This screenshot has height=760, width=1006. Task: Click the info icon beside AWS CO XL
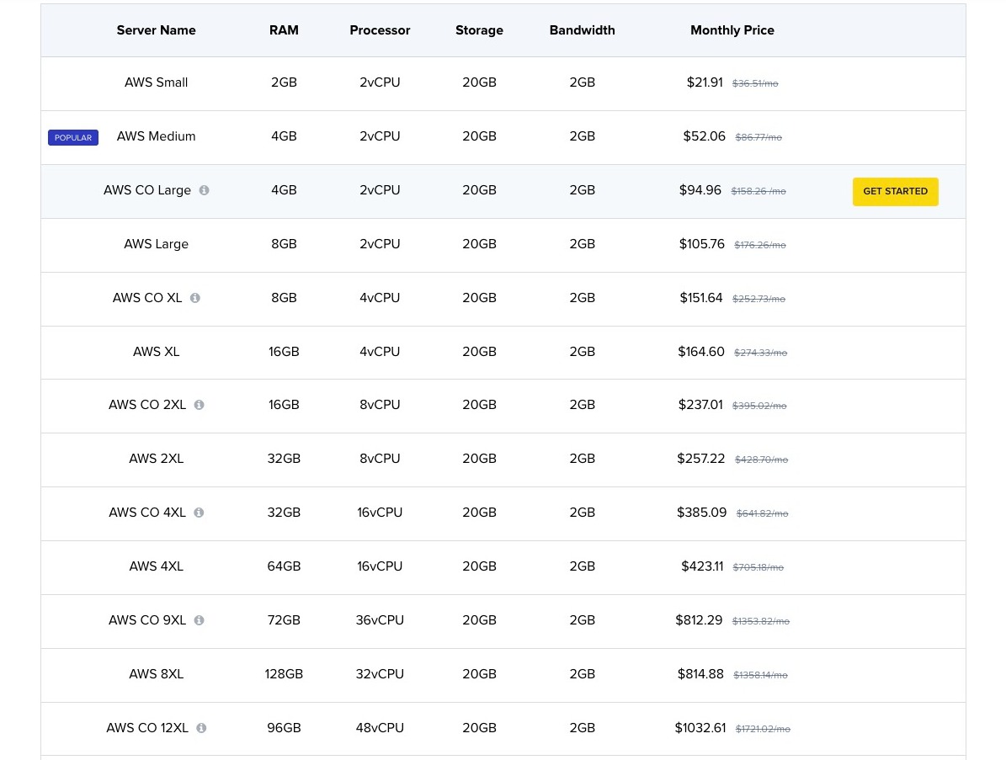(195, 298)
